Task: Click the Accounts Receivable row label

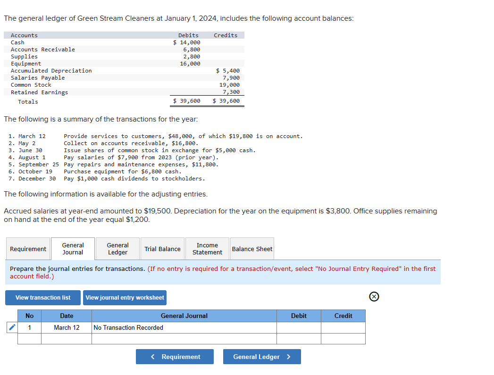Action: pyautogui.click(x=43, y=49)
